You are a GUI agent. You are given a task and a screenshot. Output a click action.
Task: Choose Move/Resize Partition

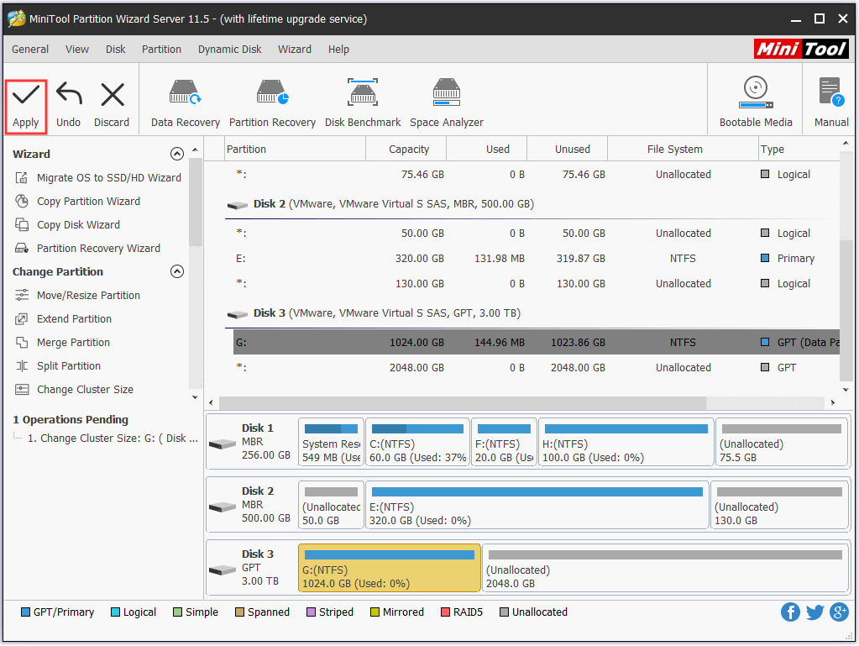coord(78,296)
